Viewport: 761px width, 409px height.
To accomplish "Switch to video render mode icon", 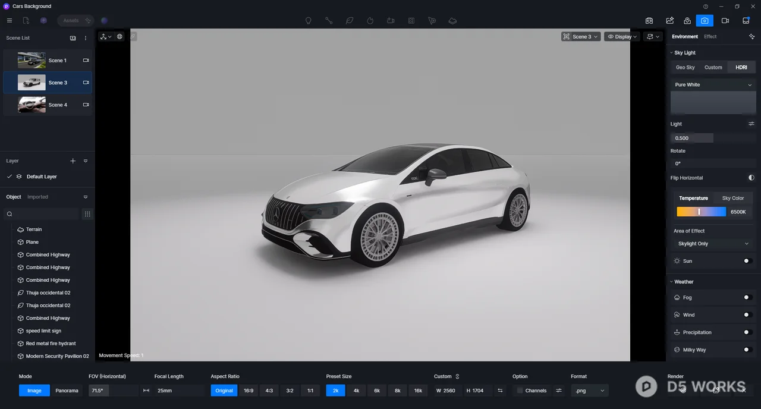I will (725, 20).
